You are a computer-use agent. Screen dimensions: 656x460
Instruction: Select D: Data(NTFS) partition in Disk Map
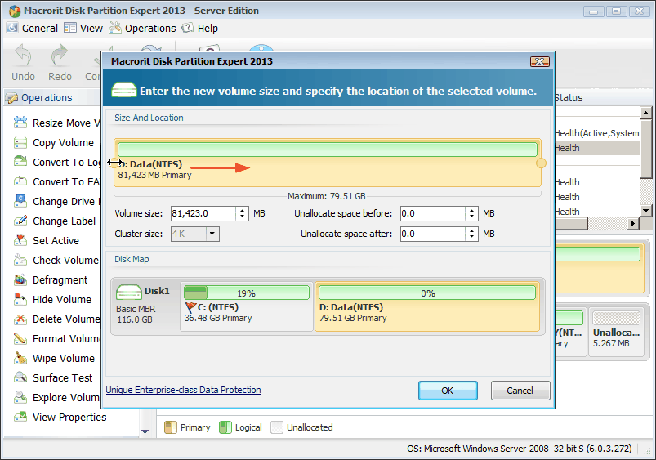click(427, 306)
